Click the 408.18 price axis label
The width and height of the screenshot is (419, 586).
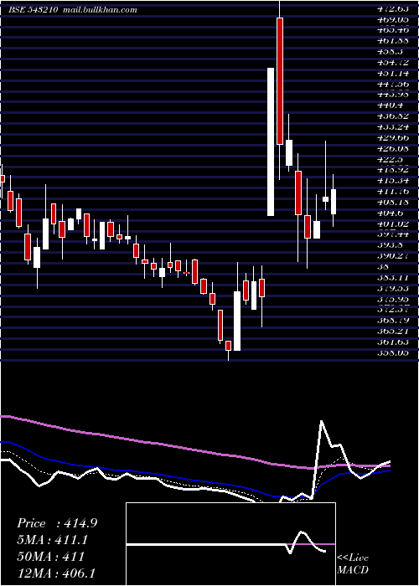coord(392,203)
